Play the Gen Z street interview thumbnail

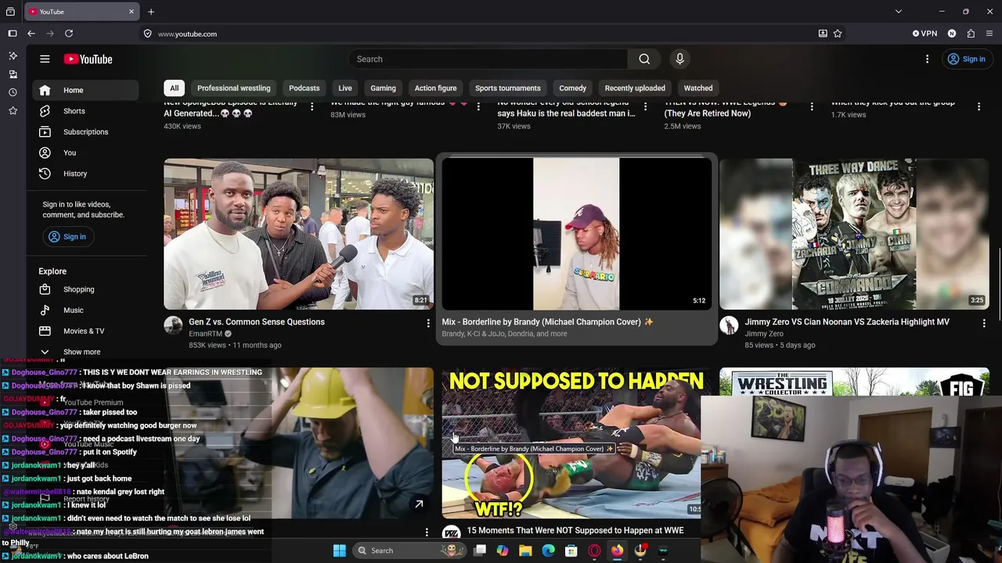(298, 234)
